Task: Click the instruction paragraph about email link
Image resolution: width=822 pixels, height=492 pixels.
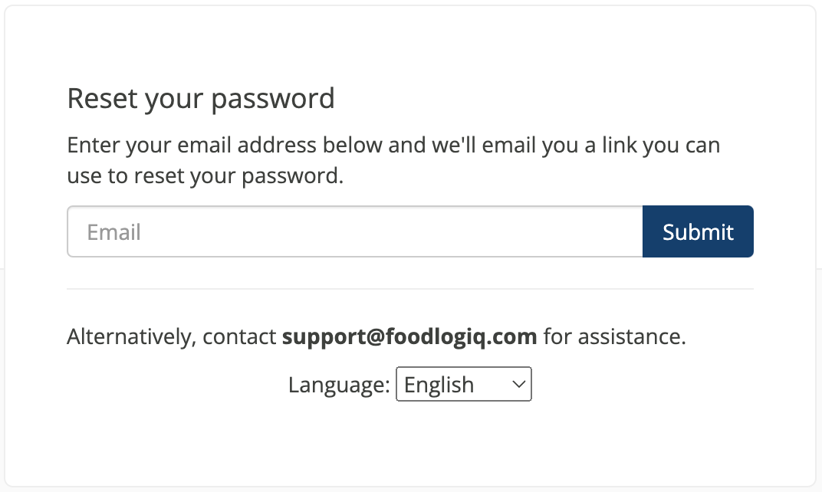Action: tap(393, 160)
